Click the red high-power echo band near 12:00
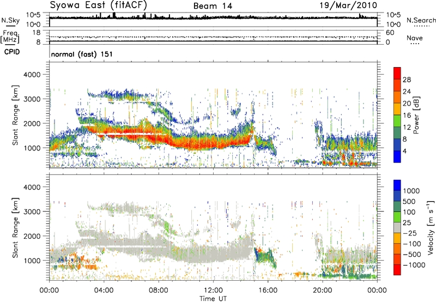 pyautogui.click(x=214, y=143)
